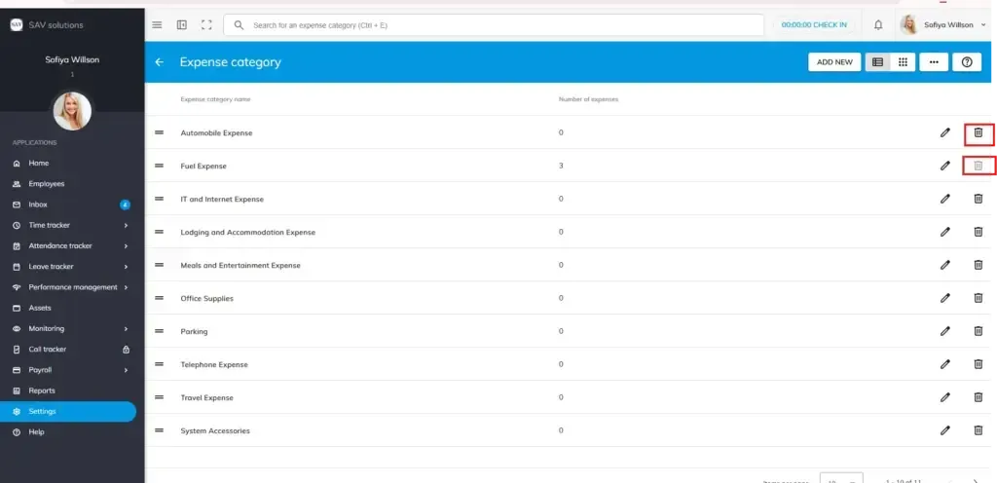
Task: Click the CHECK IN timer button
Action: tap(814, 24)
